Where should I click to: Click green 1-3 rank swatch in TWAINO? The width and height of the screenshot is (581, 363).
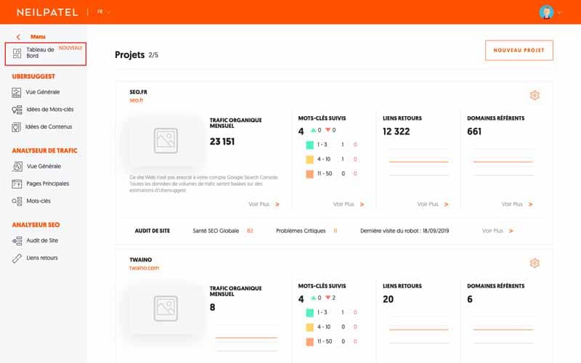click(x=310, y=313)
